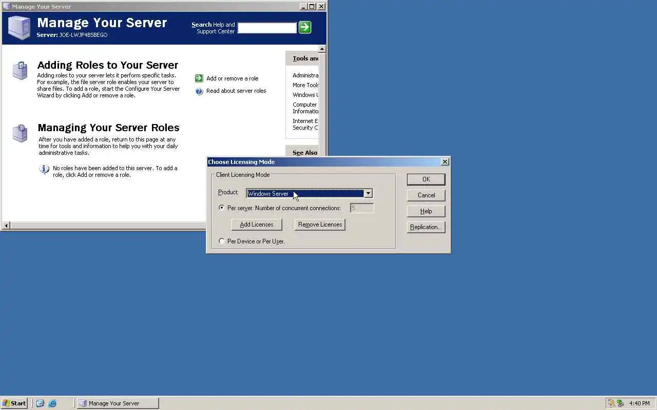Open the Replication settings button

[426, 227]
